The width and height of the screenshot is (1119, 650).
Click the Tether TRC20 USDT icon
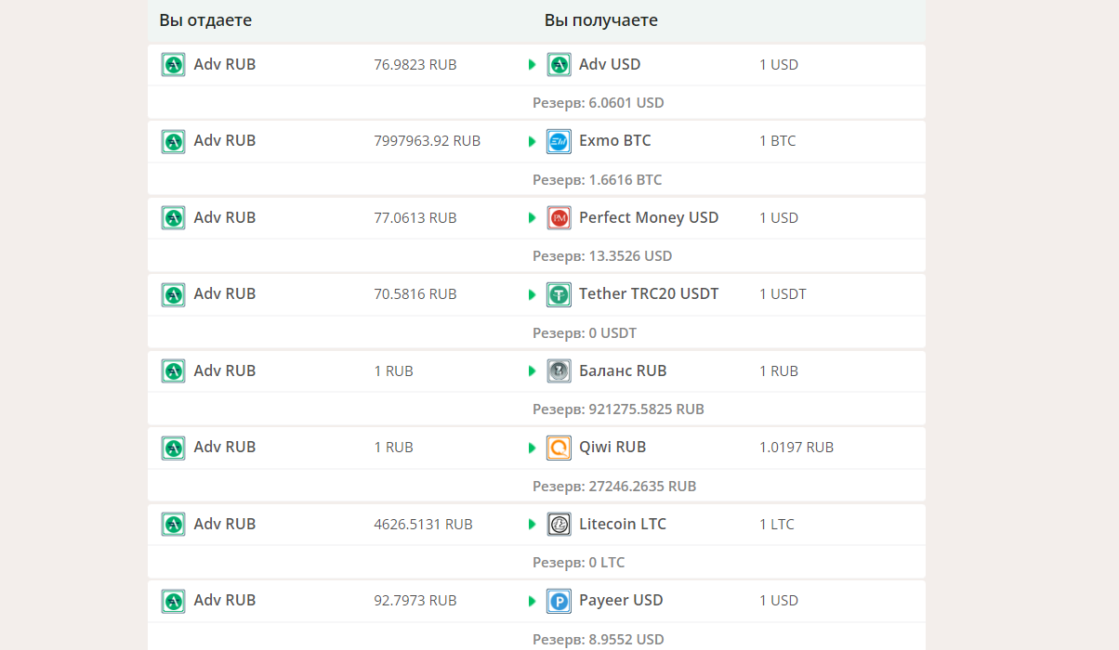(559, 294)
